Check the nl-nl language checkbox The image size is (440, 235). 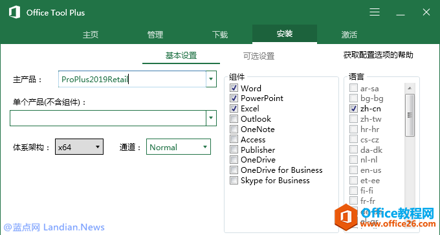click(x=353, y=159)
